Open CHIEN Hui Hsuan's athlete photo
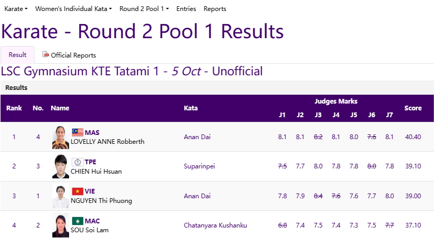Viewport: 437px width, 238px height. 60,166
